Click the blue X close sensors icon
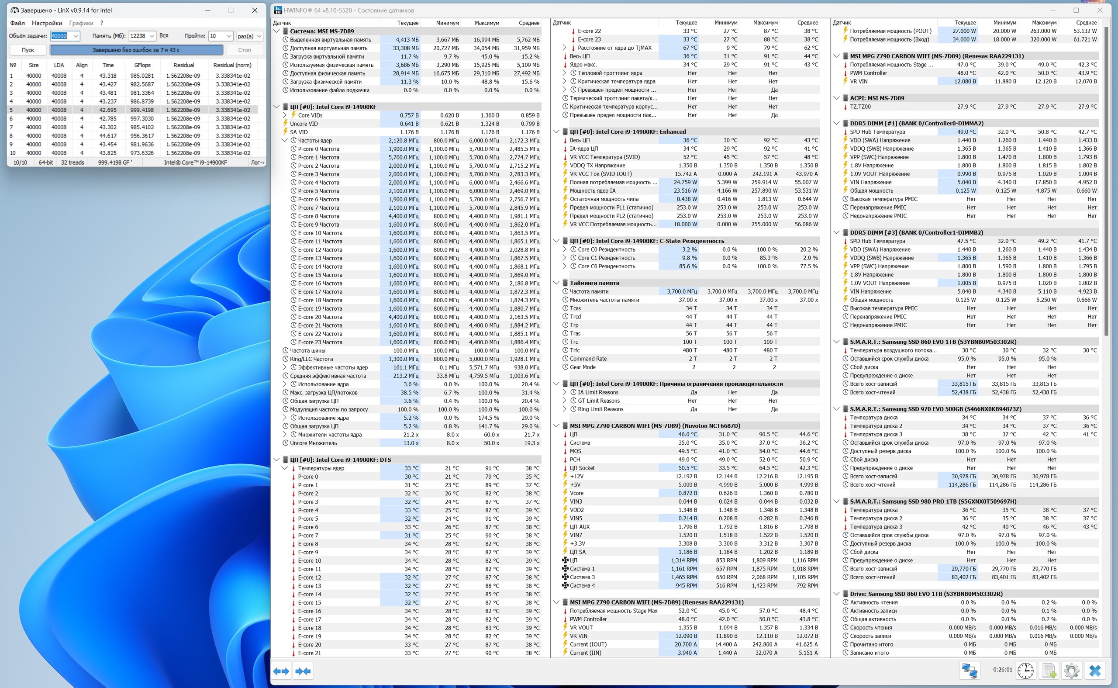 (1095, 671)
